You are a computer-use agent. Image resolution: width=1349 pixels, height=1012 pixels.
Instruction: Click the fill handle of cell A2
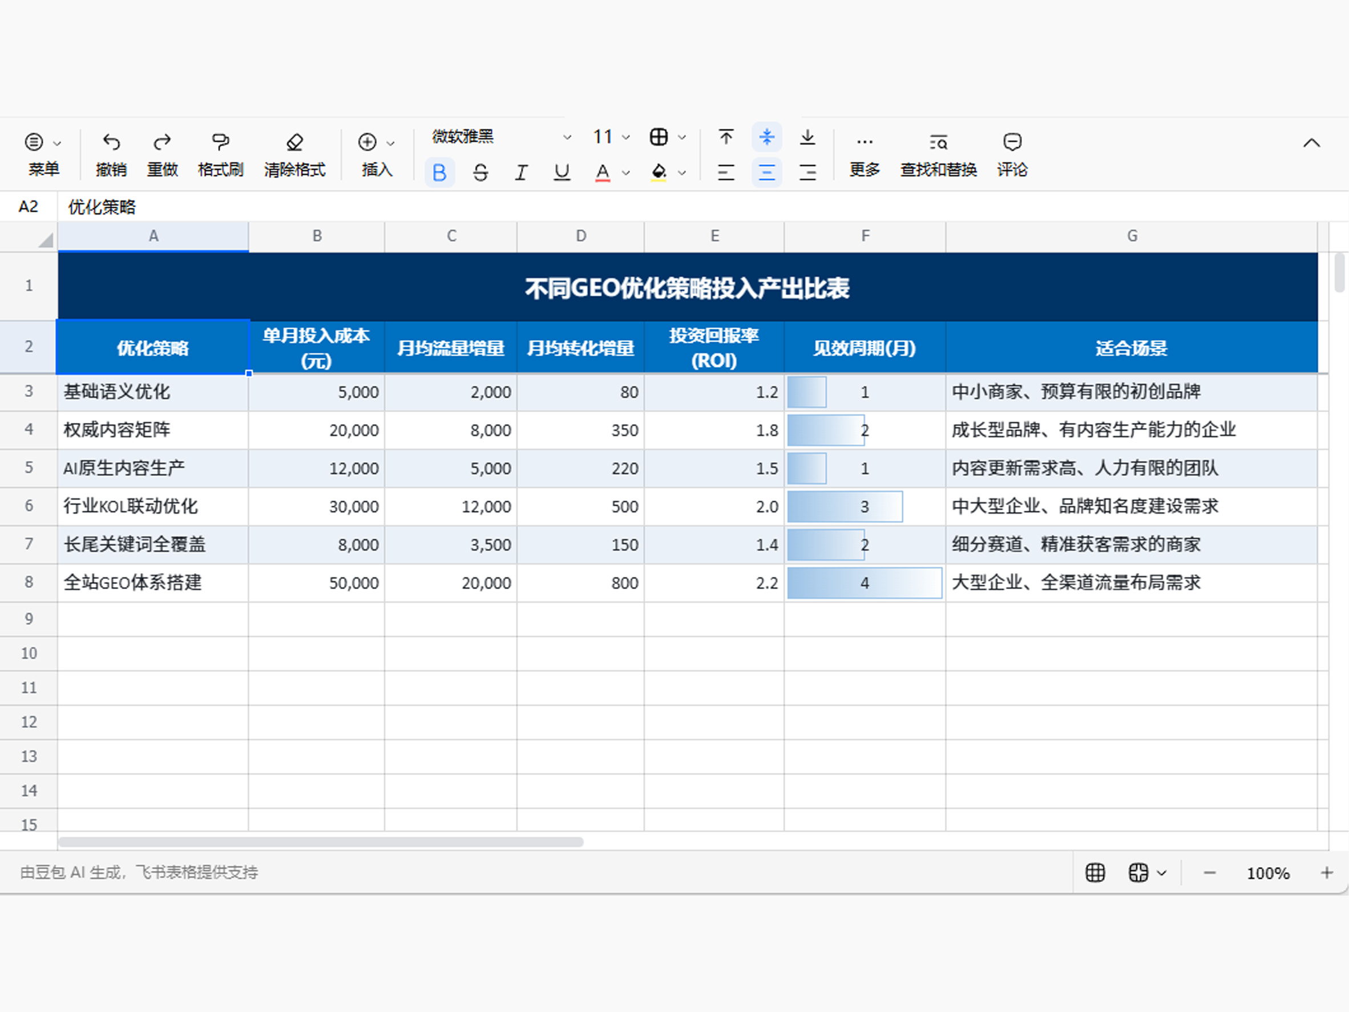click(249, 373)
